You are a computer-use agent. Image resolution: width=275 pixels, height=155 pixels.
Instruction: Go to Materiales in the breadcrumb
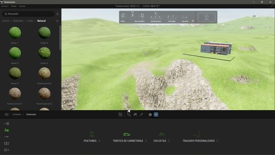pos(18,21)
